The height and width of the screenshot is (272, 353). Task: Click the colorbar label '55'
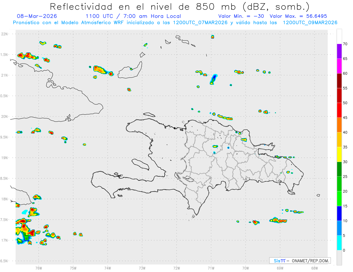coord(345,88)
